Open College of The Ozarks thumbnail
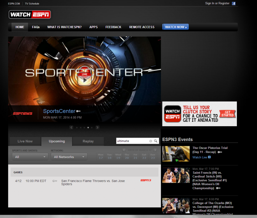The image size is (257, 218). [176, 205]
